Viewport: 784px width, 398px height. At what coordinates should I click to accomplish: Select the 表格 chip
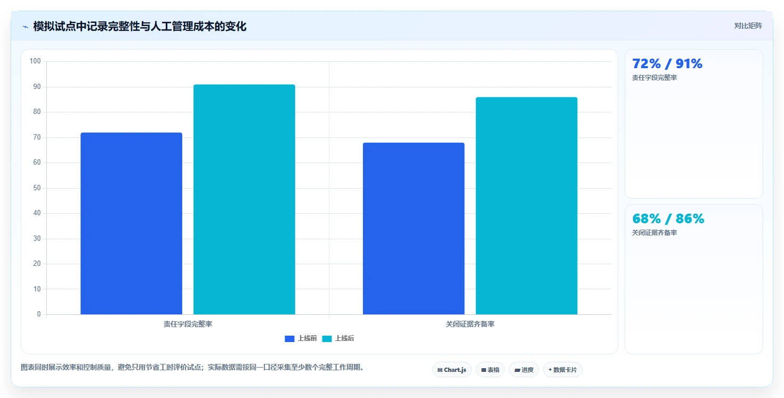[x=490, y=370]
